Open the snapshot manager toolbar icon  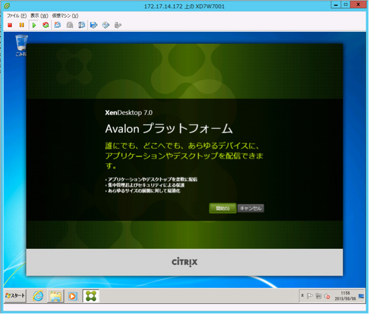click(x=81, y=25)
